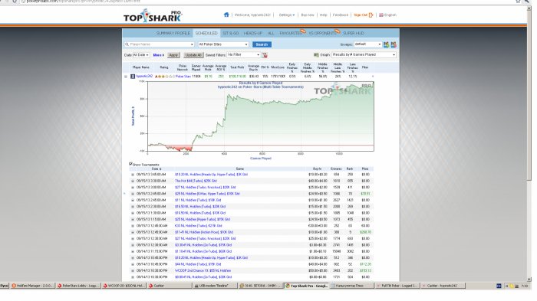Toggle the Show Tournaments checkbox

(130, 164)
